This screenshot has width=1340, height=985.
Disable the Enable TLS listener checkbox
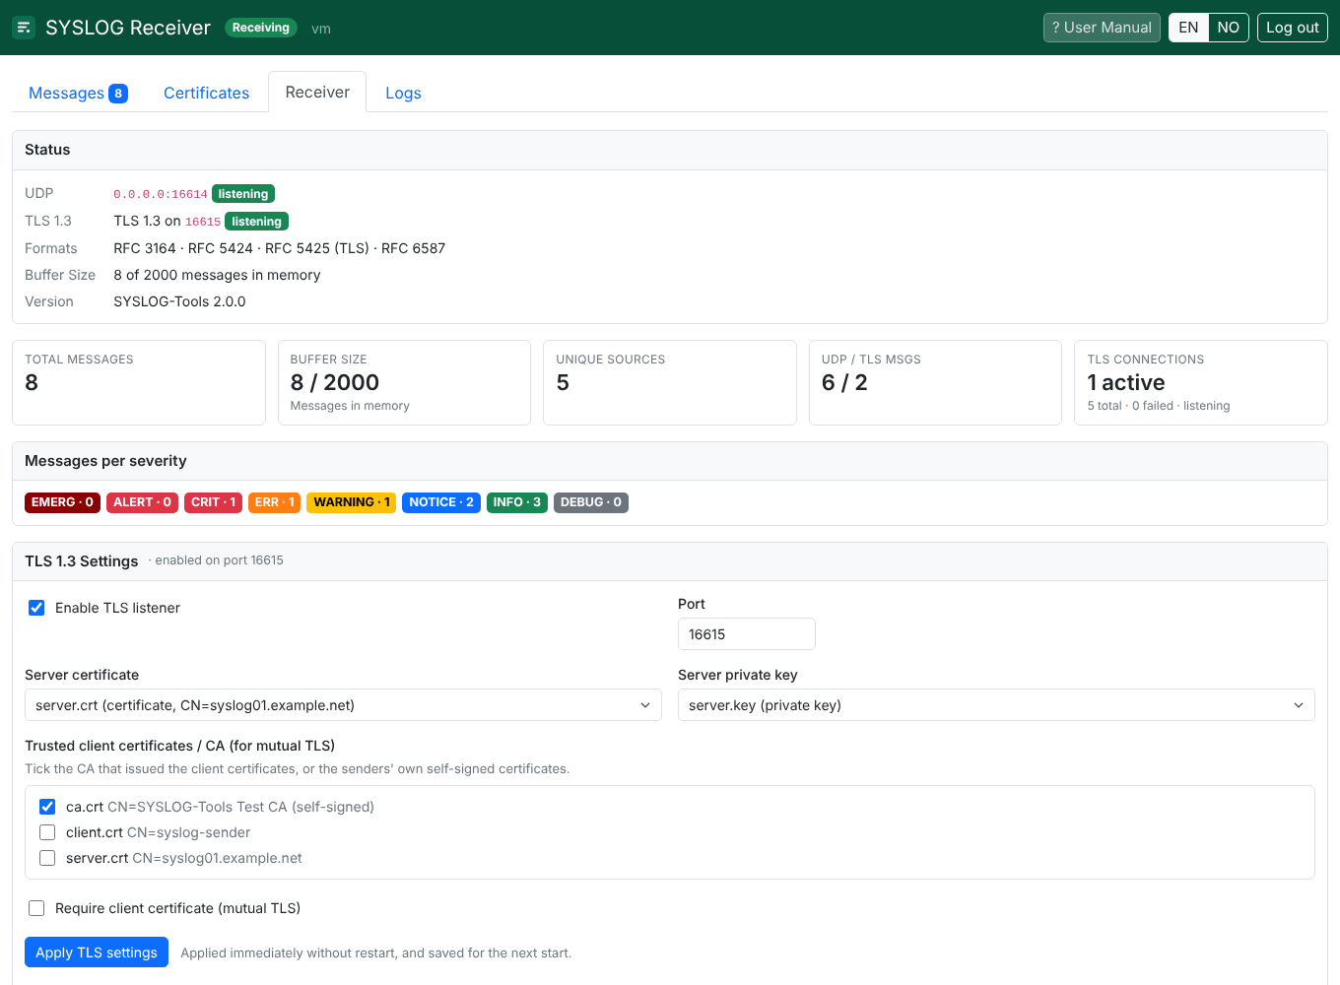click(x=36, y=608)
